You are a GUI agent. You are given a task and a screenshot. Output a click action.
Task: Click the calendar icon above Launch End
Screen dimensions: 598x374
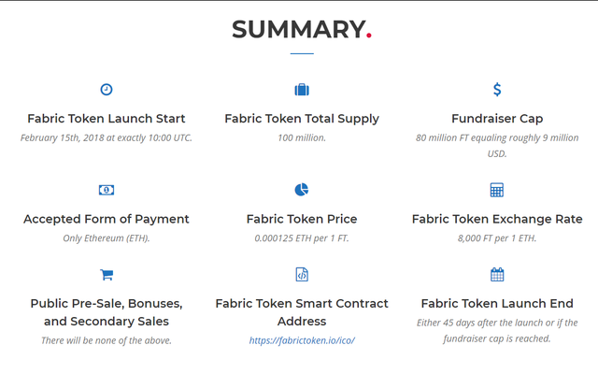(x=497, y=275)
